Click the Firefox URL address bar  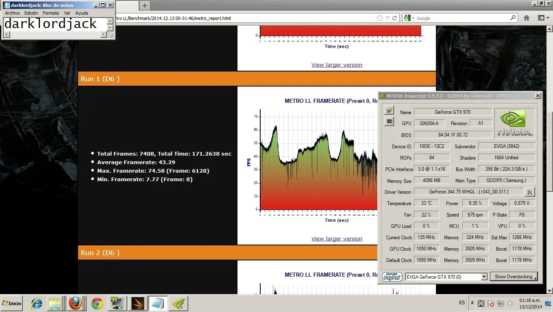click(x=244, y=18)
